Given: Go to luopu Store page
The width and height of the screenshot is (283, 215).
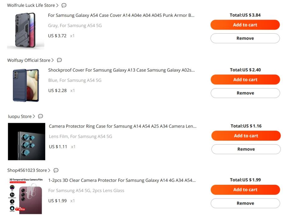Looking at the screenshot, I should pos(20,116).
